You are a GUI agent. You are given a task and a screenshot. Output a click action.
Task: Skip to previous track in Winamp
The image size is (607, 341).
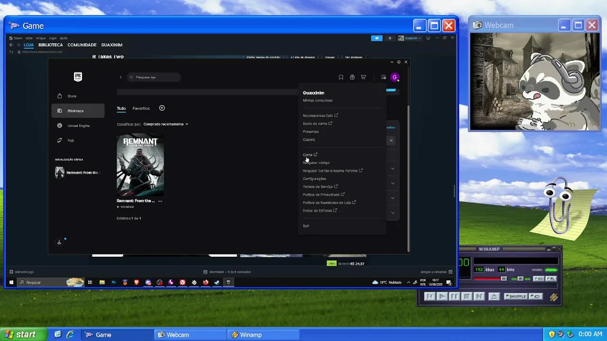tap(430, 296)
